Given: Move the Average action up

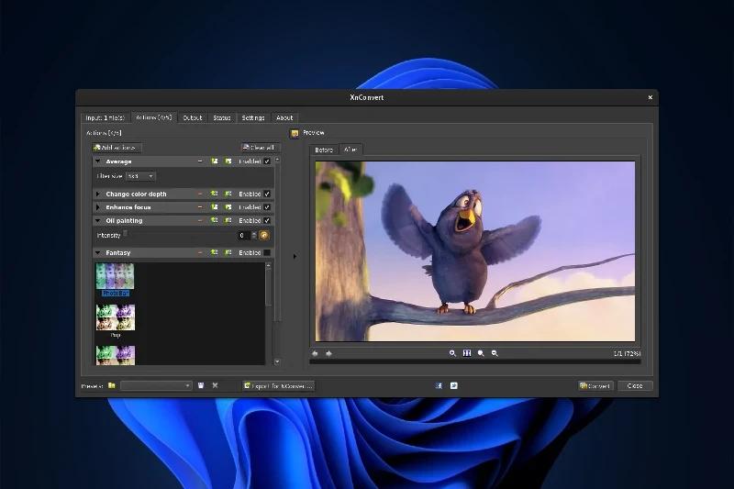Looking at the screenshot, I should pyautogui.click(x=215, y=161).
